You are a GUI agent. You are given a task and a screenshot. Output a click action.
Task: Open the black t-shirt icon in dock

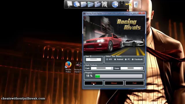coord(122,4)
